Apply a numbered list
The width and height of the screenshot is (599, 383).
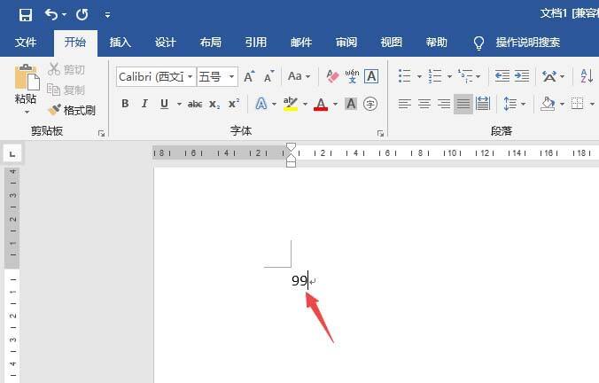(435, 76)
